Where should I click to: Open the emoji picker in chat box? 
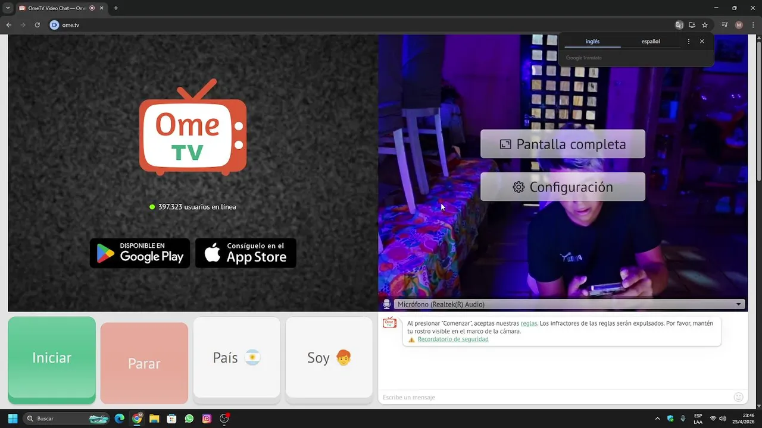(x=739, y=397)
